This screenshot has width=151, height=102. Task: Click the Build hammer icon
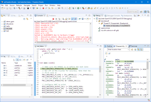click(x=19, y=8)
